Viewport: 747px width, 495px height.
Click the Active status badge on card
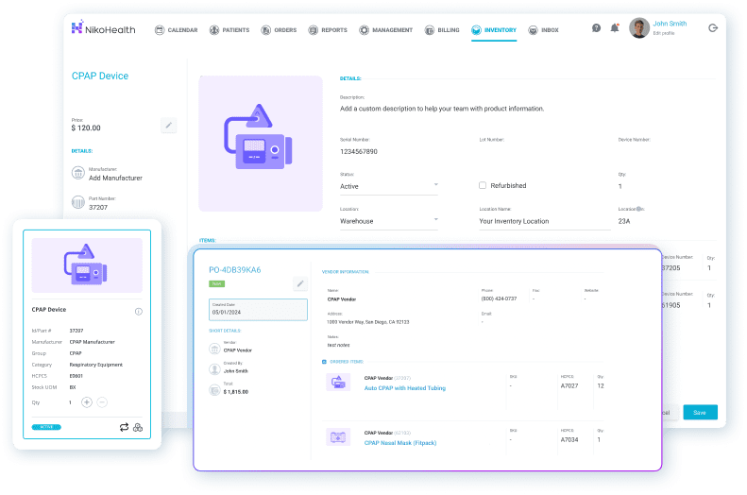pos(46,427)
